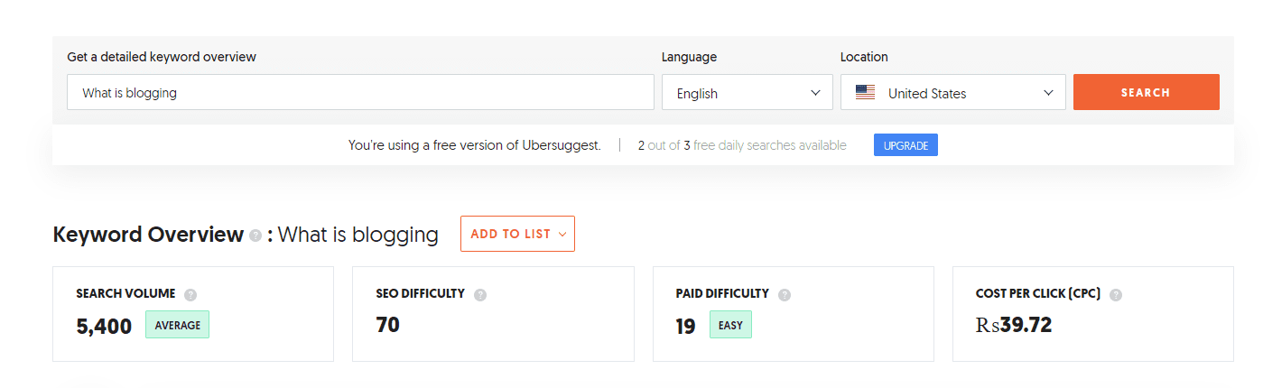Click the AVERAGE search volume badge

[x=177, y=325]
